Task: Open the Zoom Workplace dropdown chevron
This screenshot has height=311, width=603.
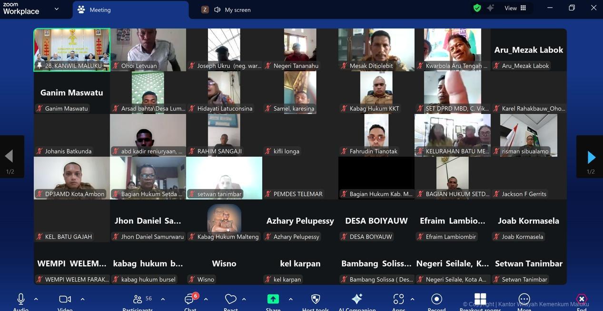Action: (x=57, y=9)
